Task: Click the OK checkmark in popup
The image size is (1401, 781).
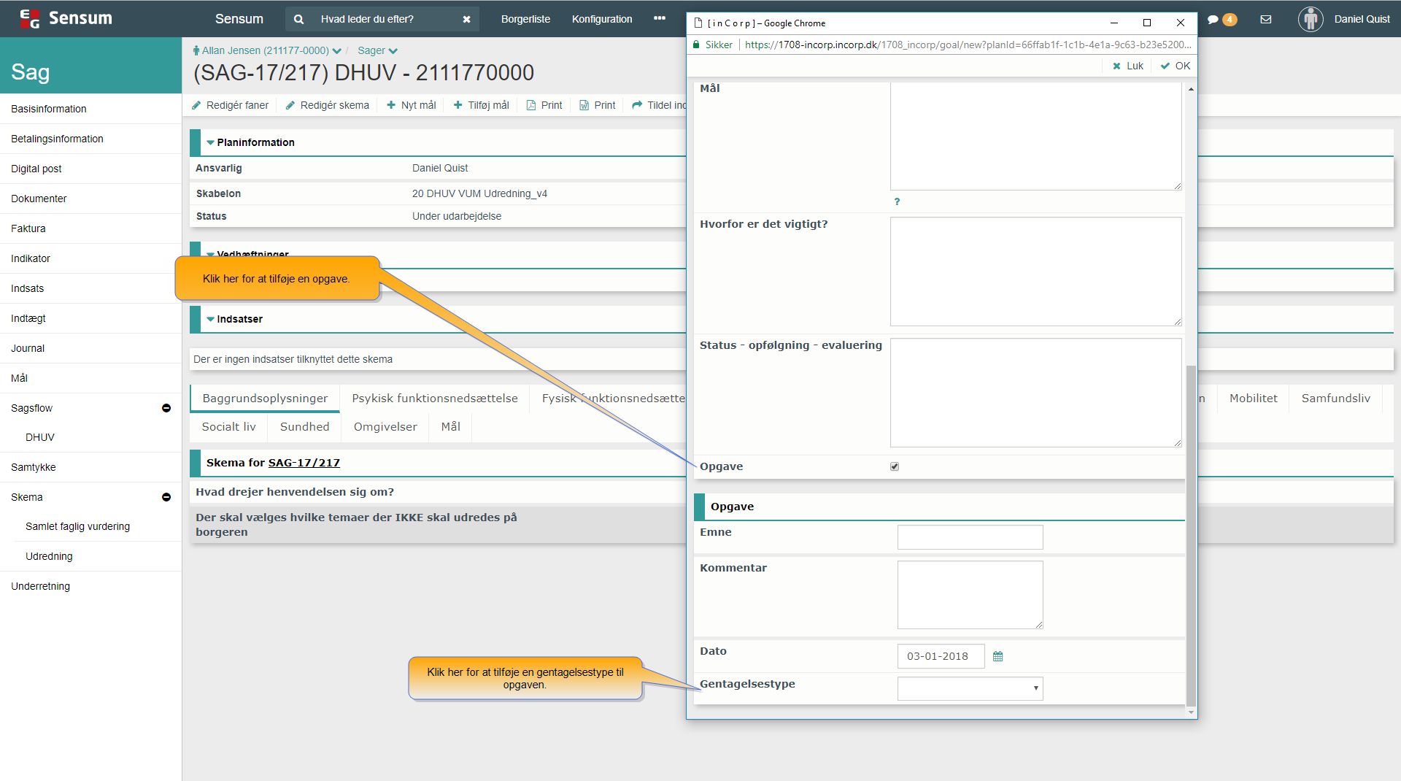Action: tap(1165, 66)
